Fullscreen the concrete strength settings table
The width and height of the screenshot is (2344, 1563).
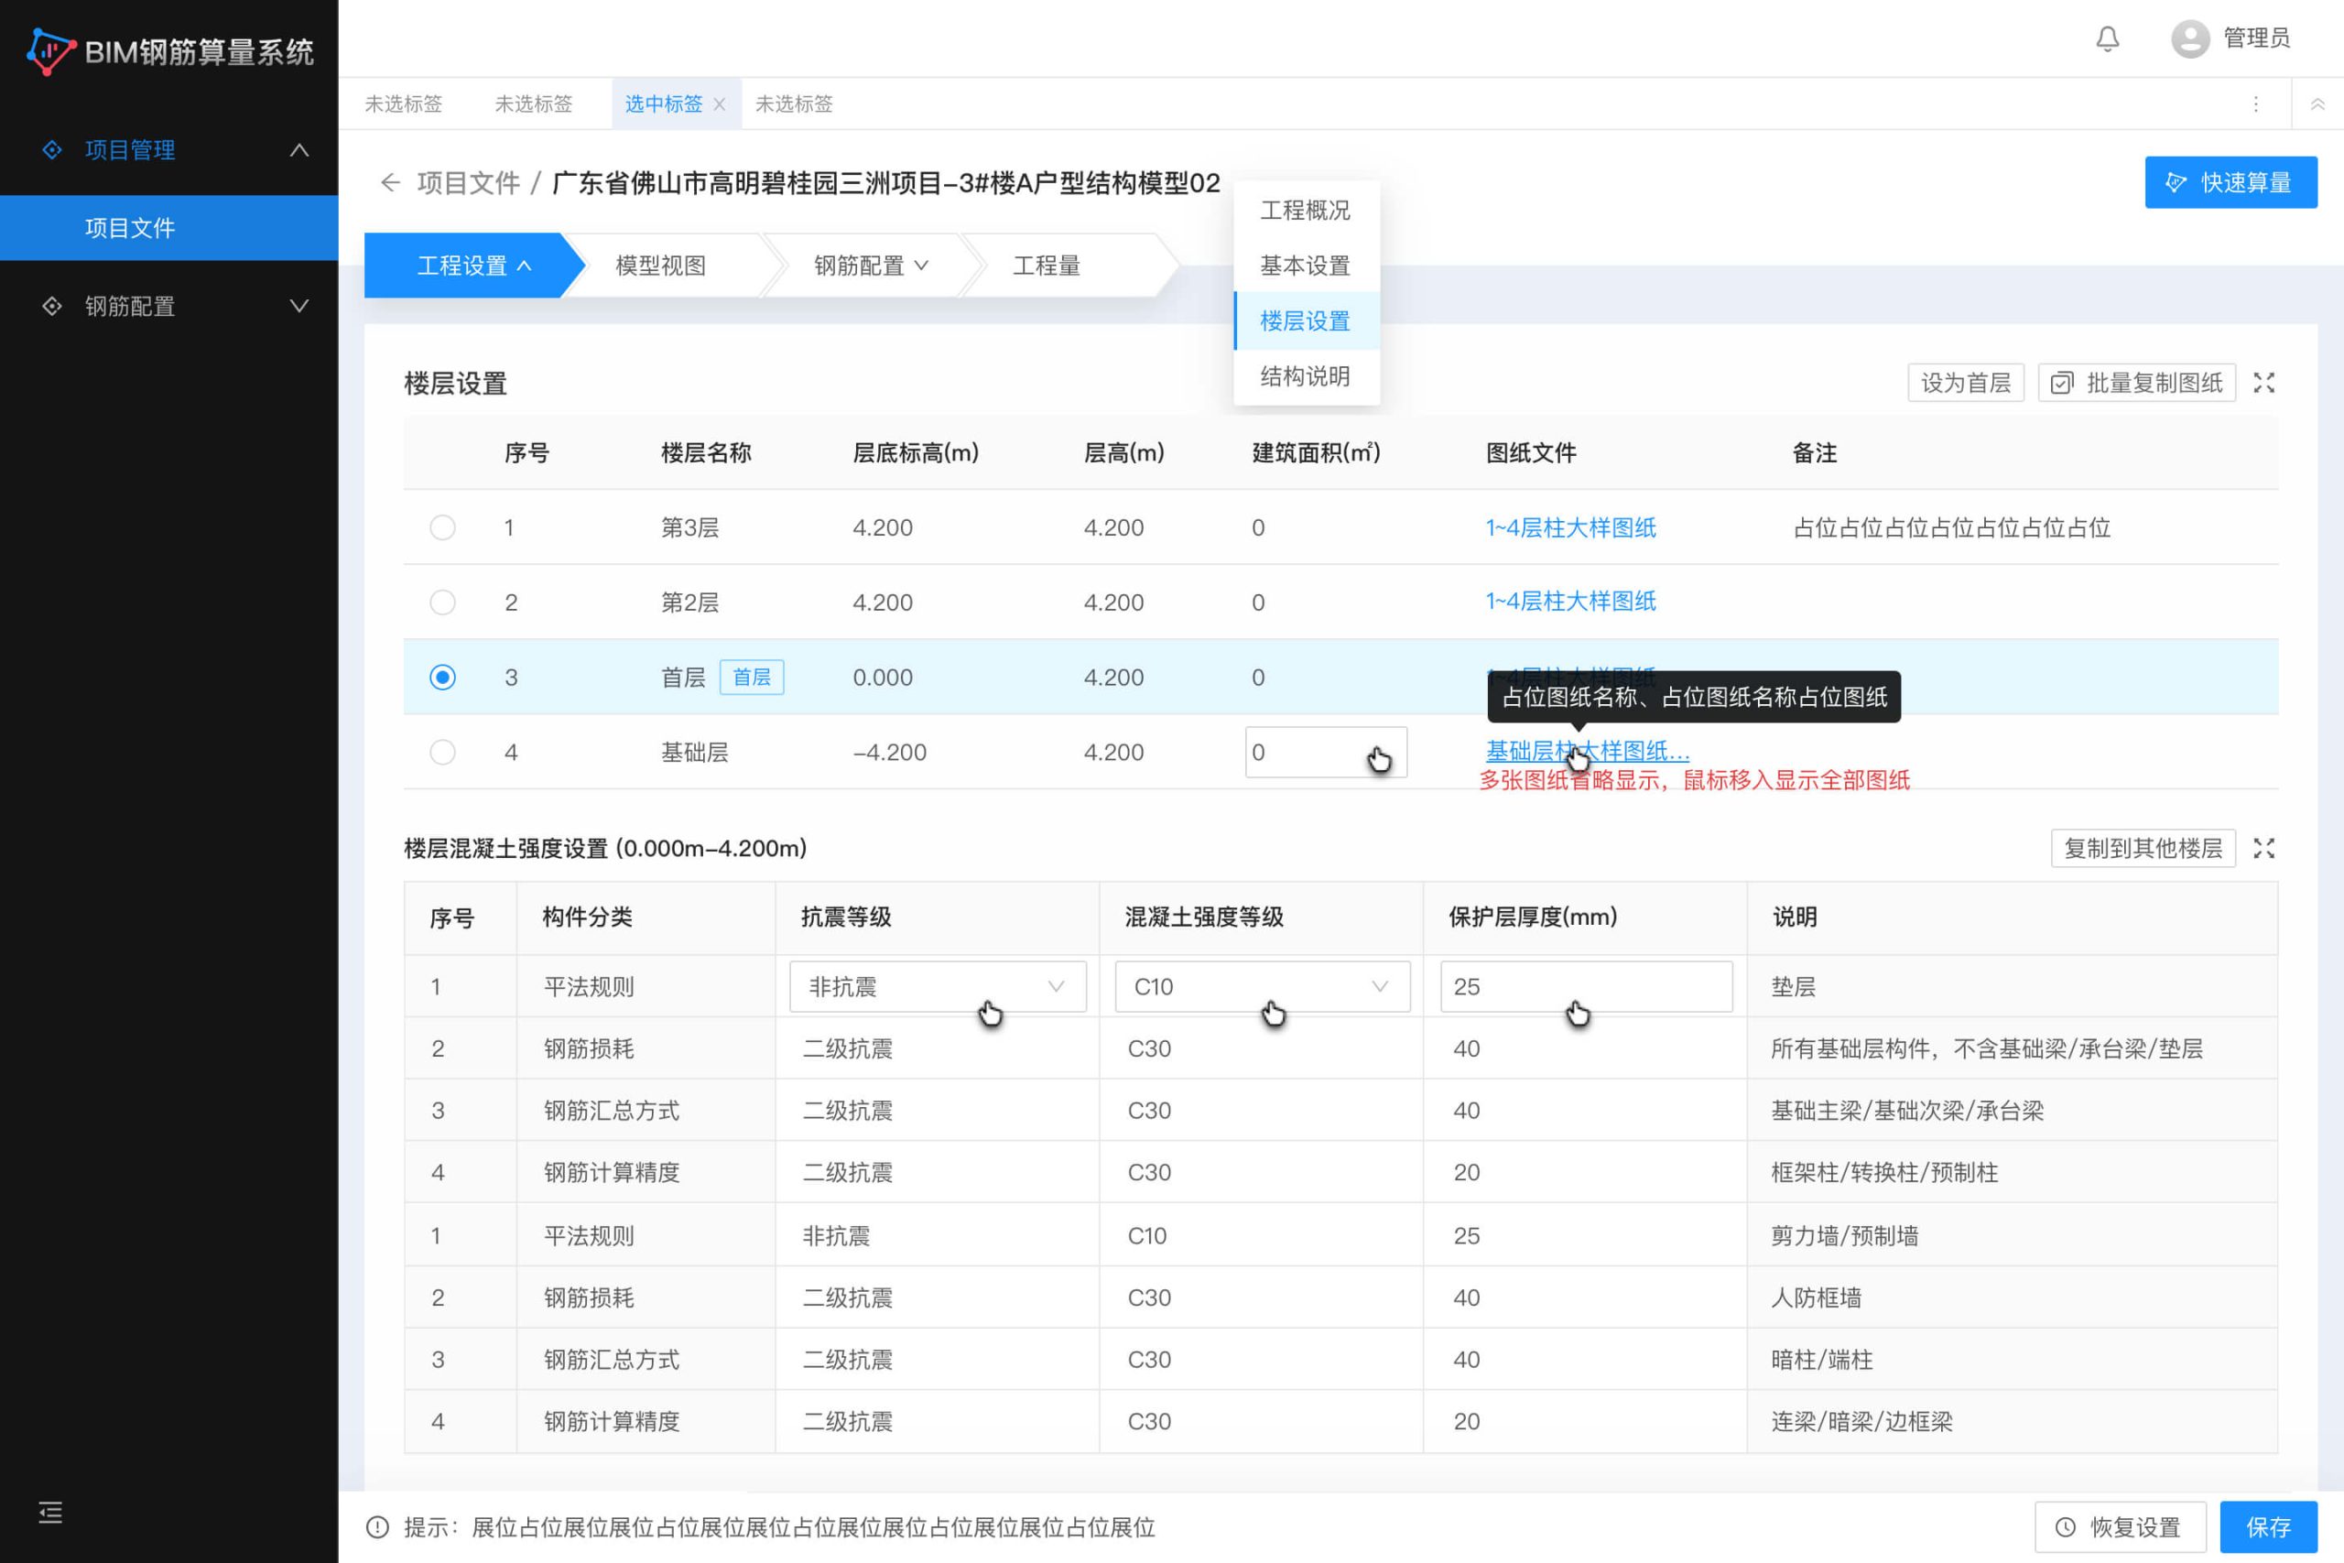click(2263, 848)
